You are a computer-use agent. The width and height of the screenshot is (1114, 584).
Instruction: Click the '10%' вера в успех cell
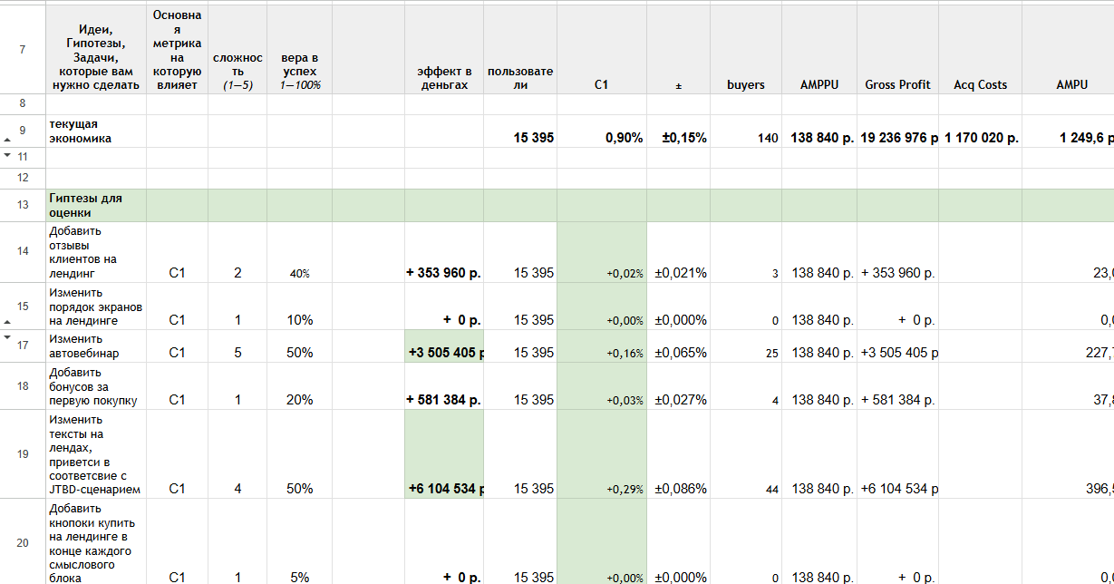(x=300, y=307)
